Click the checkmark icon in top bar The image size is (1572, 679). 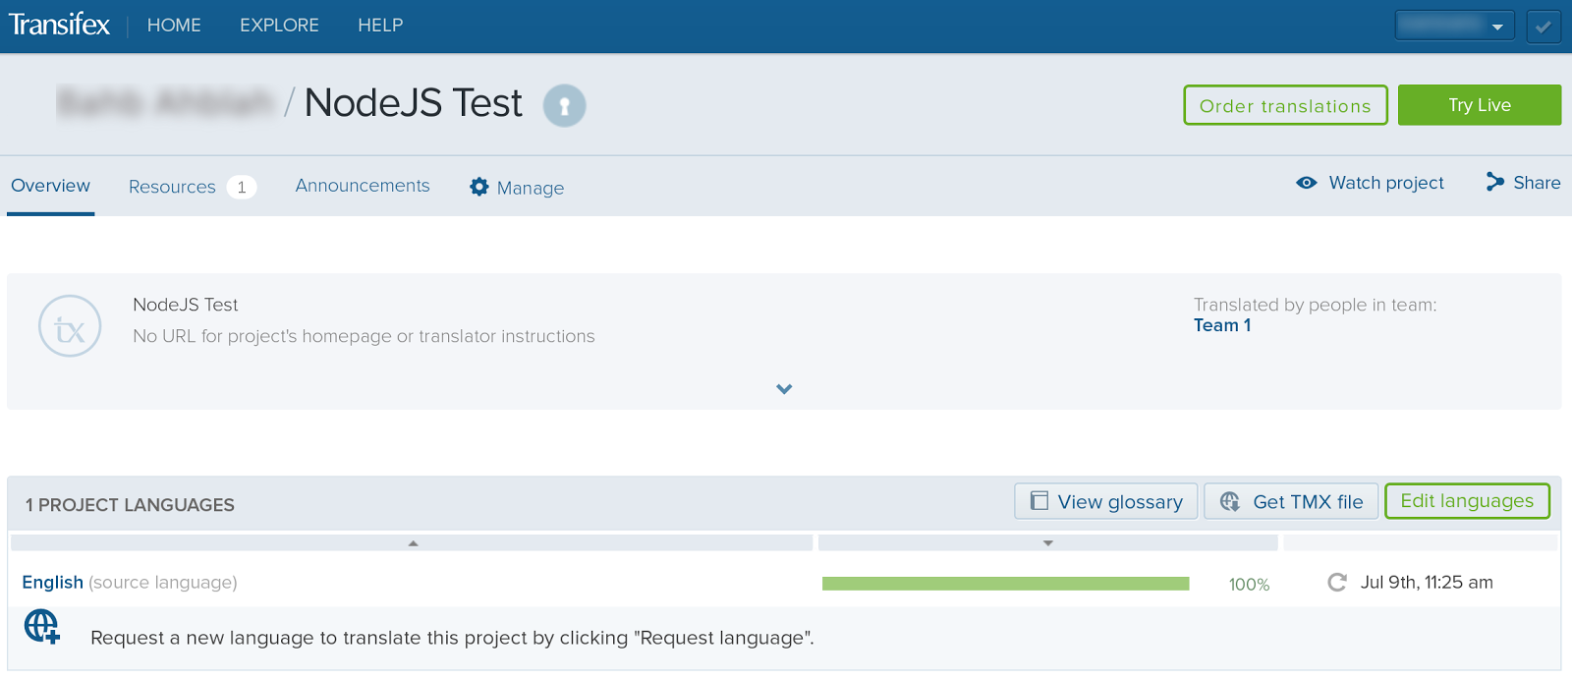[x=1544, y=27]
